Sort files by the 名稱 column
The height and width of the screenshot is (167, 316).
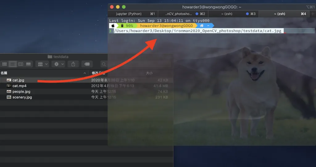(x=4, y=73)
